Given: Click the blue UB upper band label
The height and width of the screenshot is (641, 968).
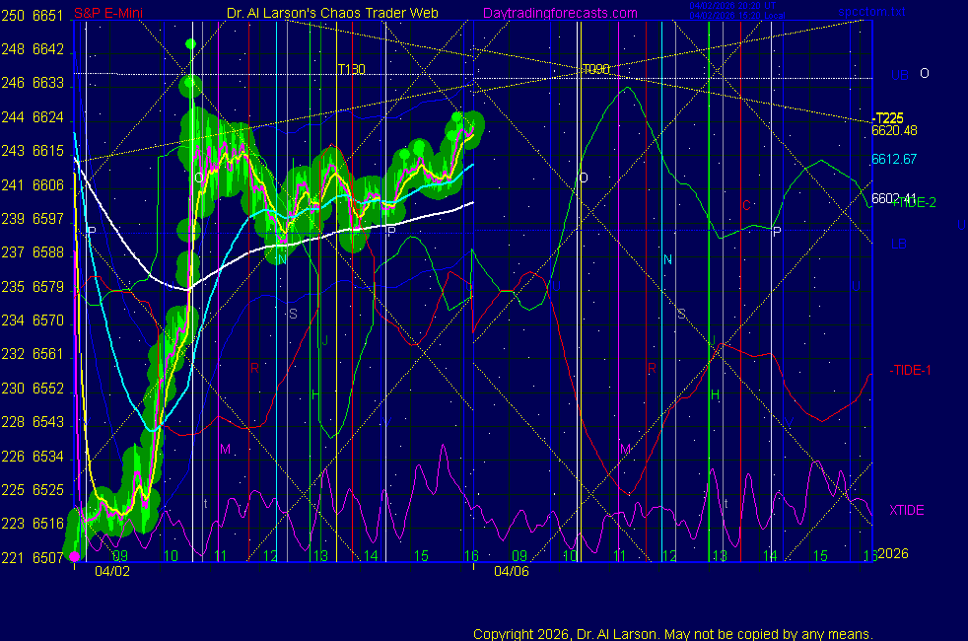Looking at the screenshot, I should click(899, 75).
